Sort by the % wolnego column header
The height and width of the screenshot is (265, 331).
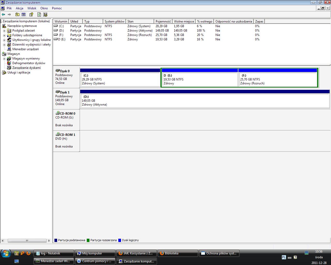coord(205,21)
